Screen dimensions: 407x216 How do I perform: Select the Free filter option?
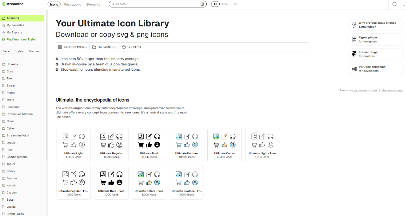coord(225,4)
